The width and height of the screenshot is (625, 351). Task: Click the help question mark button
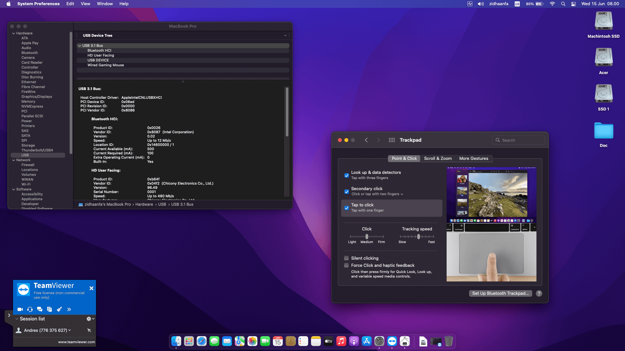(539, 293)
